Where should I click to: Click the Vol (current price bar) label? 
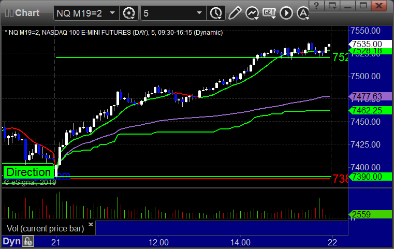45,228
